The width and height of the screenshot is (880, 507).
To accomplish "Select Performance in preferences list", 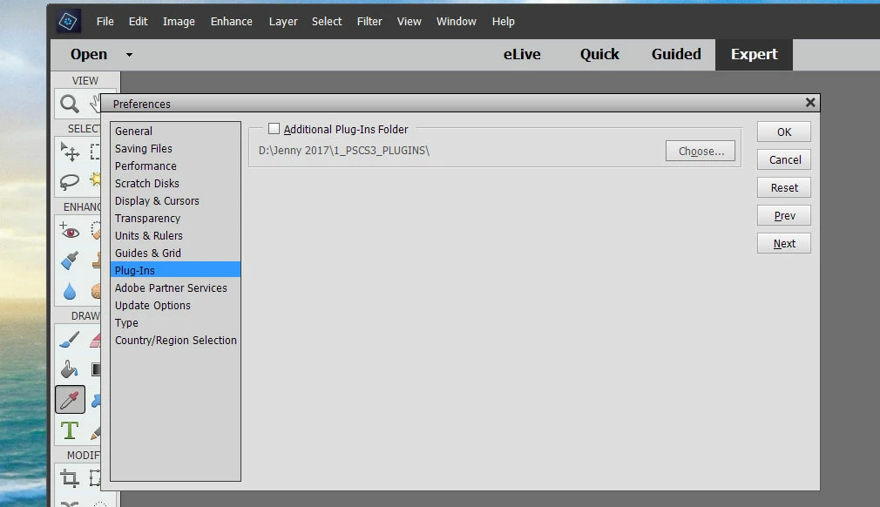I will click(x=176, y=166).
